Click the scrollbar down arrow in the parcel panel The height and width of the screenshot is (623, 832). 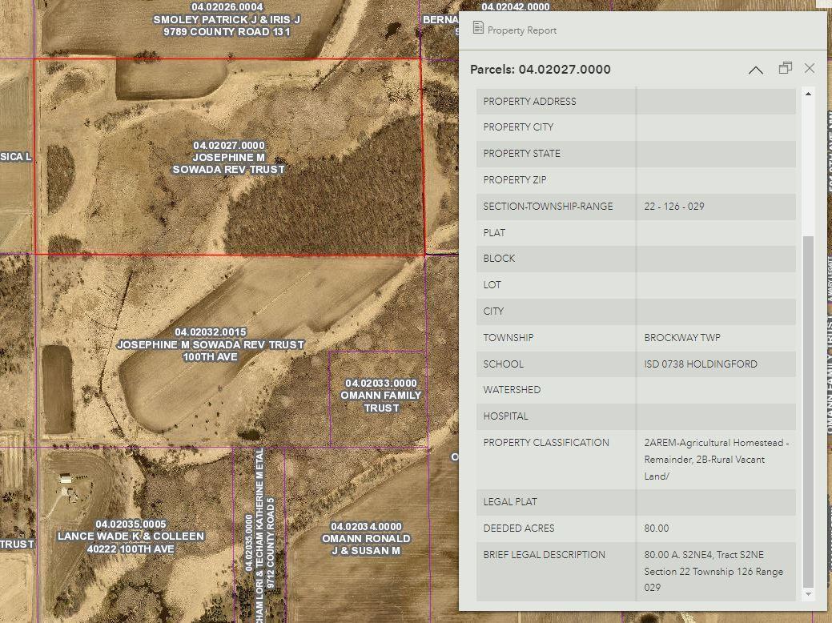coord(808,593)
